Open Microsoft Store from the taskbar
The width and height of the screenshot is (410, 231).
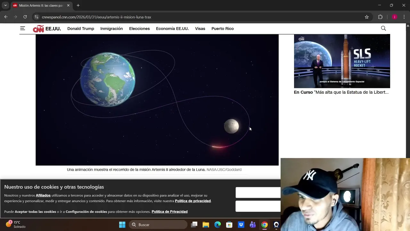click(229, 225)
